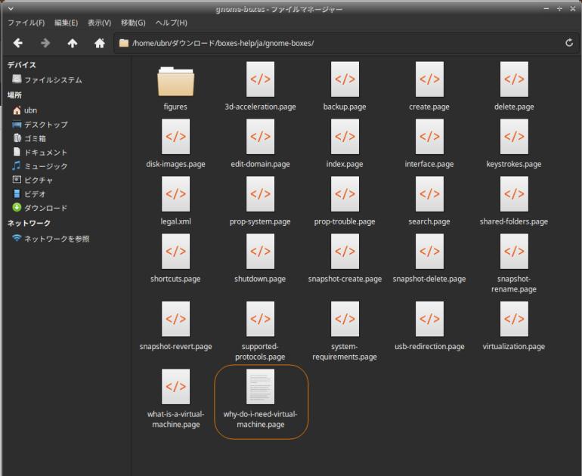Select the shortcuts.page file icon
582x476 pixels.
coord(175,251)
